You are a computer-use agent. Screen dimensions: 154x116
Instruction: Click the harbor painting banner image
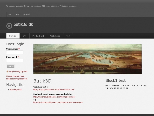pos(88,59)
